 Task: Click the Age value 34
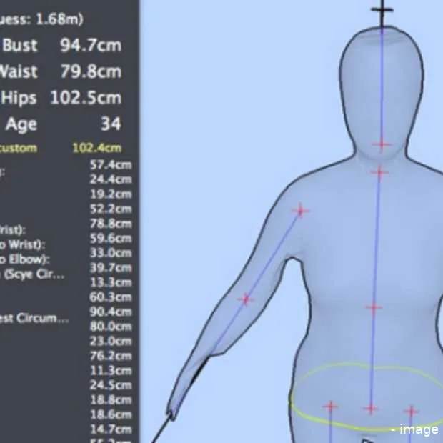click(x=110, y=124)
